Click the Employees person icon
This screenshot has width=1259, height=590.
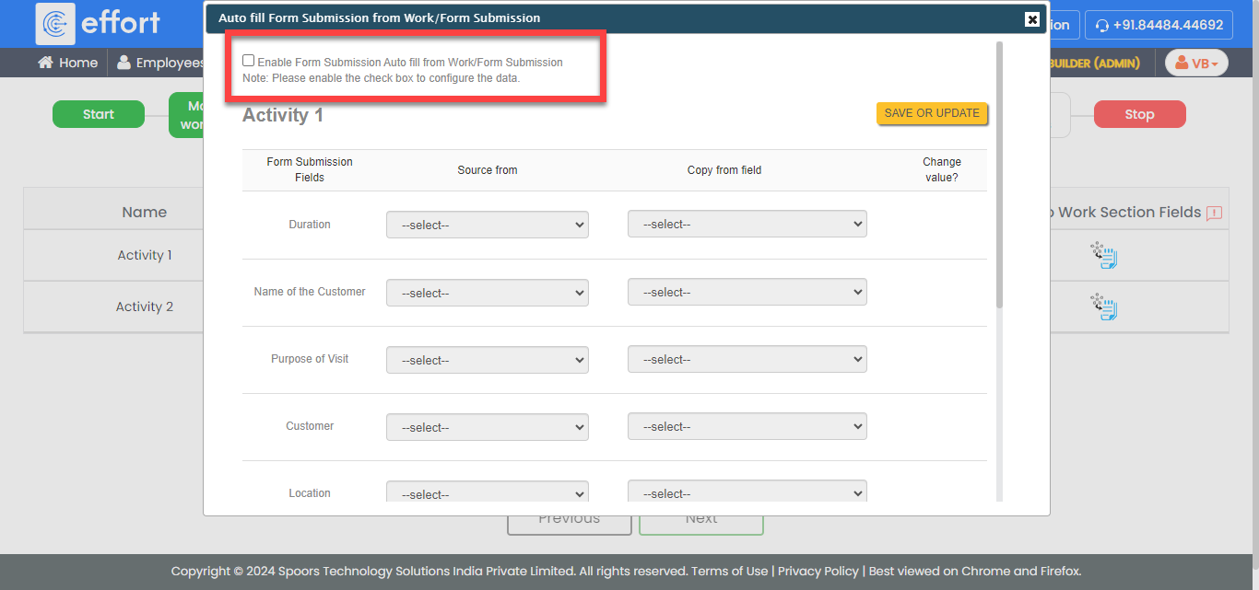pos(124,63)
